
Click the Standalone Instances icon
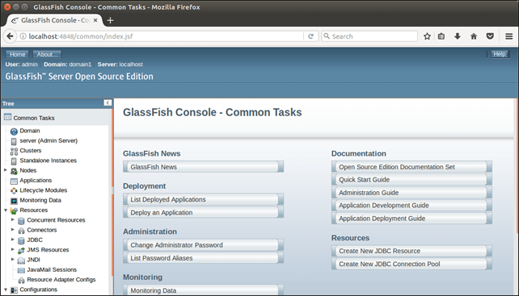pos(14,161)
